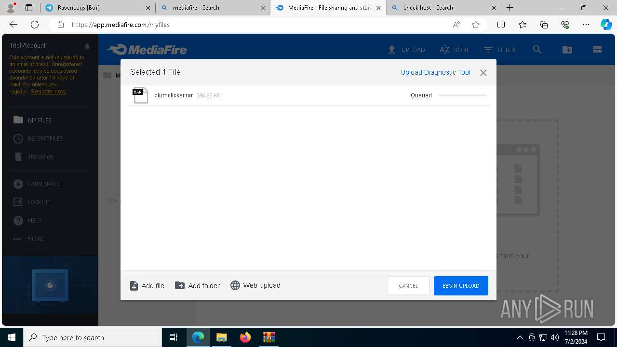The image size is (617, 347).
Task: Close the RavenLogs tab
Action: tap(148, 8)
